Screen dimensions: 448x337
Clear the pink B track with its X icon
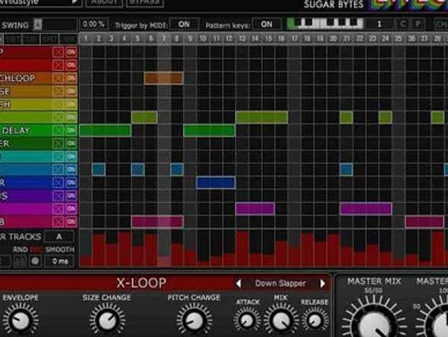(x=58, y=222)
